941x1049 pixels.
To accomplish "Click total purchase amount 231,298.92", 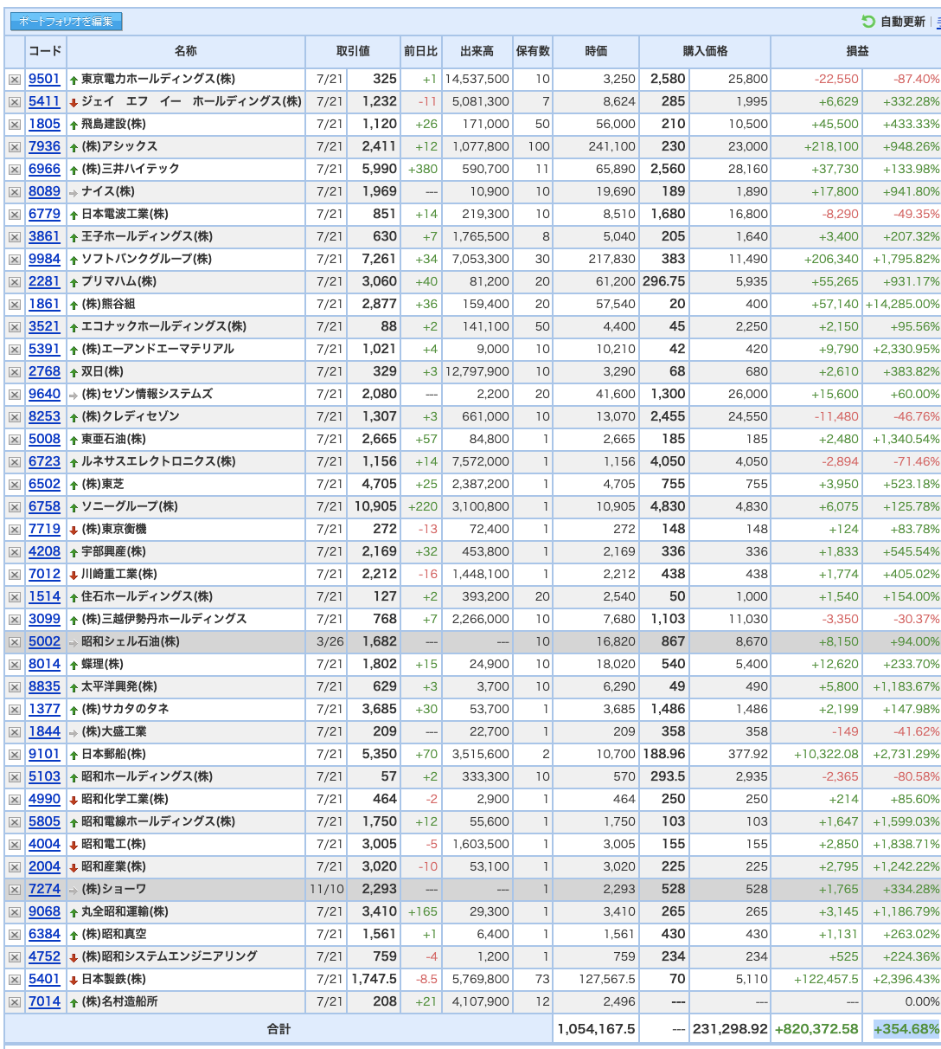I will click(x=730, y=1029).
